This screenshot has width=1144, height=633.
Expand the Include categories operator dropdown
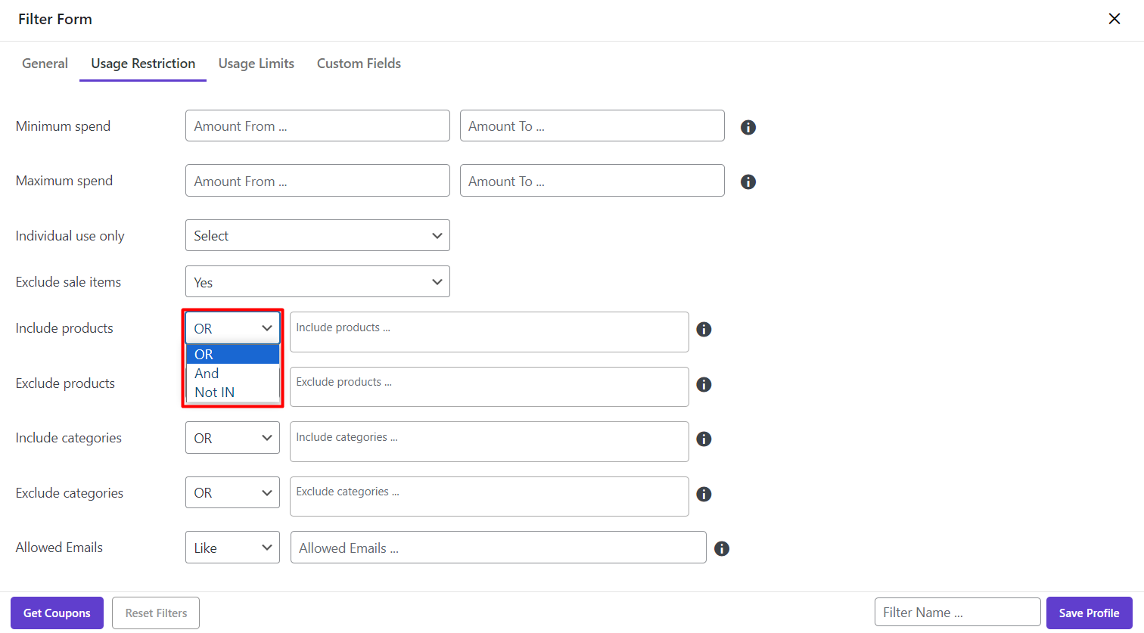[x=232, y=438]
